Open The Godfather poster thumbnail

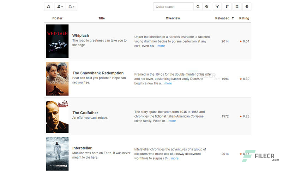click(x=58, y=116)
